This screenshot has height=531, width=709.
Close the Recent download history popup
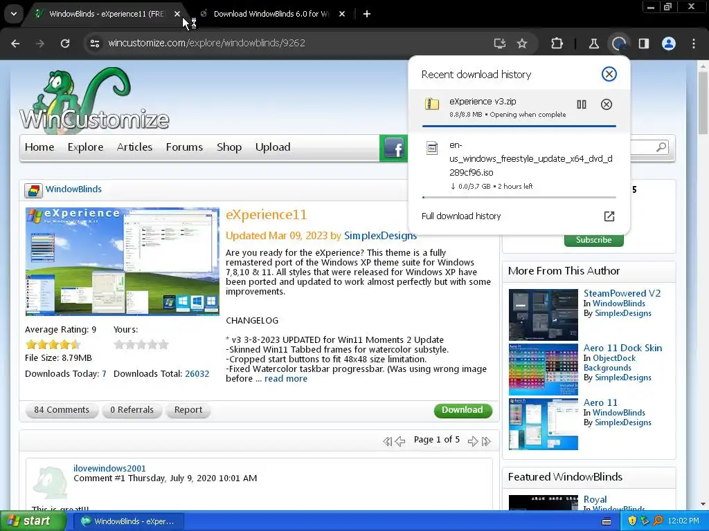[609, 74]
